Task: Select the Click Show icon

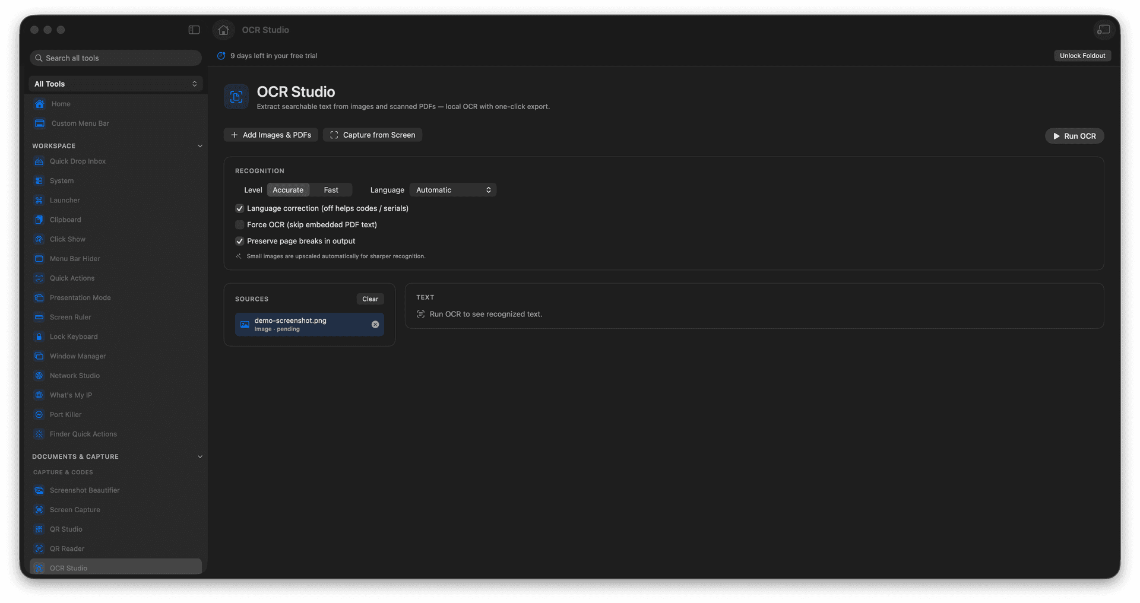Action: (x=39, y=239)
